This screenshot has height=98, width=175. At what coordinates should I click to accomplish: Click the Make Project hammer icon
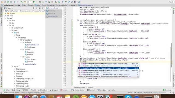tap(22, 2)
